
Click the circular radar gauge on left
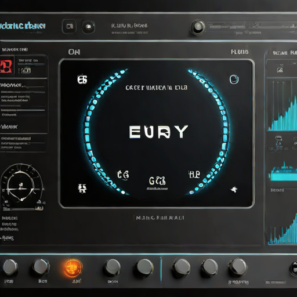[22, 187]
